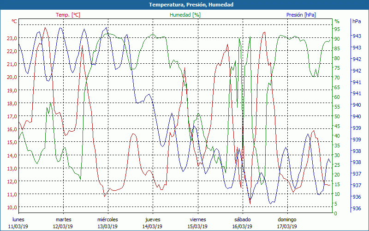Click the "12,0" temperature axis value

tap(12, 181)
